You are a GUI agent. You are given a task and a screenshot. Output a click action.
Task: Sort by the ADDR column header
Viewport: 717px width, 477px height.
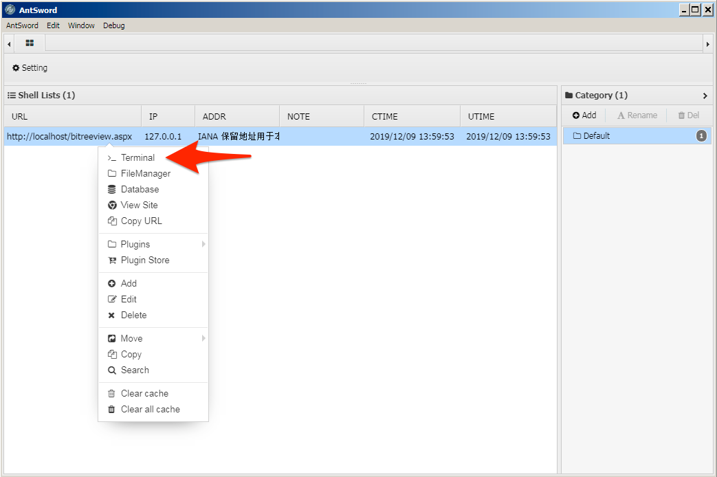click(x=237, y=117)
